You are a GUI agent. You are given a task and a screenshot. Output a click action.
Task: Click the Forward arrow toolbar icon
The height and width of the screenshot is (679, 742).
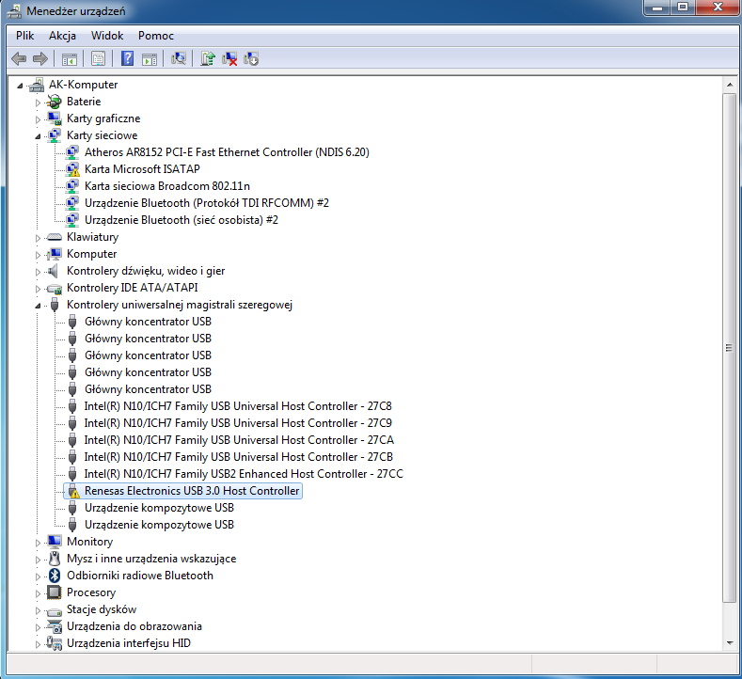(40, 58)
